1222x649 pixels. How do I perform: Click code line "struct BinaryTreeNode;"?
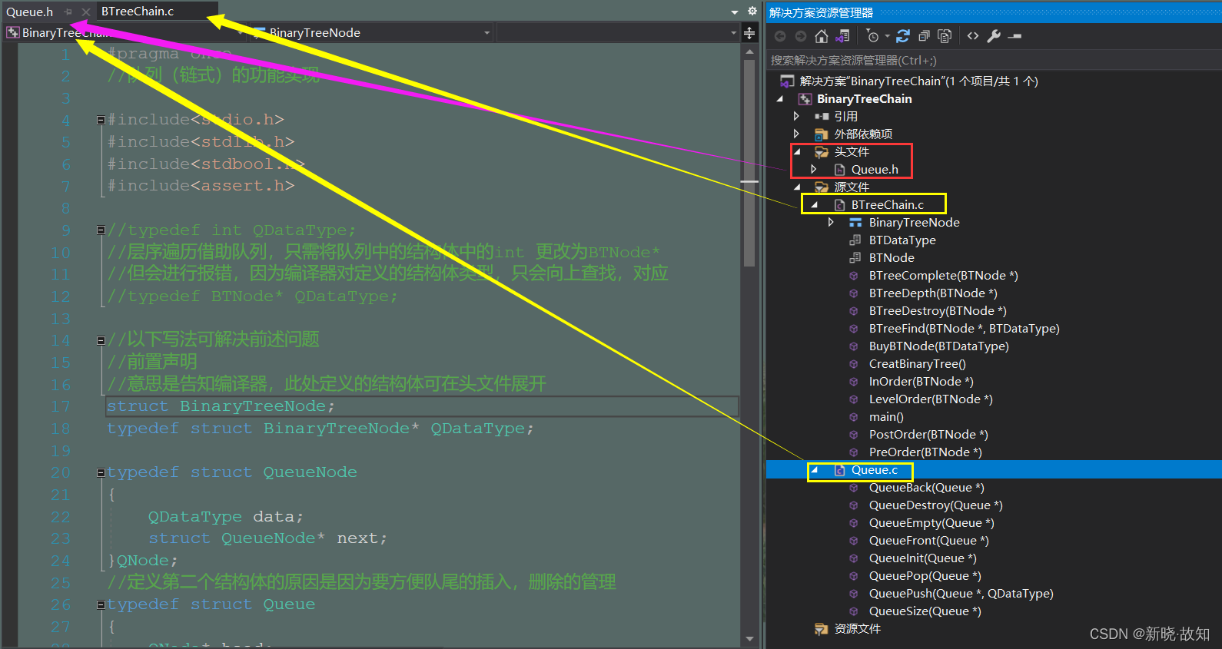221,406
